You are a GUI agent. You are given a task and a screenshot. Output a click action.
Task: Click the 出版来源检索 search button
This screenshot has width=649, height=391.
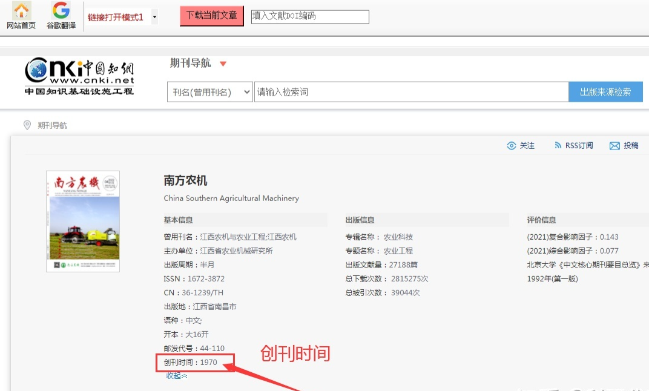605,92
